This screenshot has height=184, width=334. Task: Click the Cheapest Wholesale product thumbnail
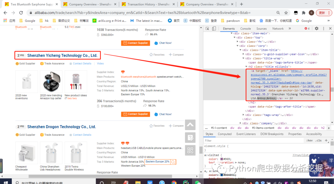pos(27,153)
